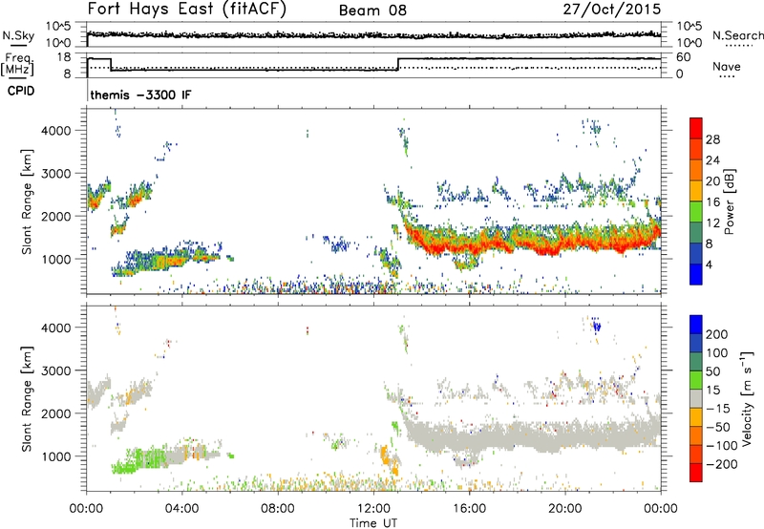The image size is (764, 529).
Task: Click the '-100' label on the velocity colorbar
Action: coord(721,446)
